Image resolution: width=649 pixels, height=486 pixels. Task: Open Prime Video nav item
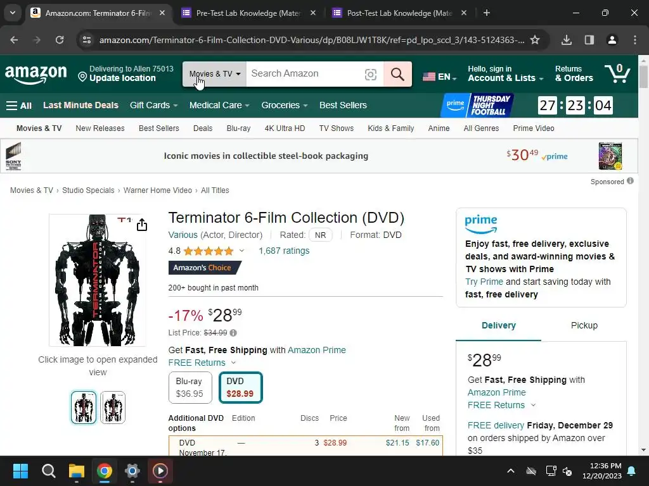pos(534,128)
